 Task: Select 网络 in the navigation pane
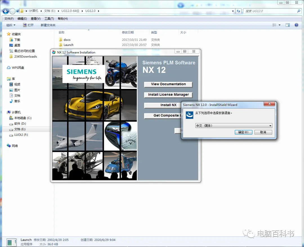pyautogui.click(x=12, y=146)
